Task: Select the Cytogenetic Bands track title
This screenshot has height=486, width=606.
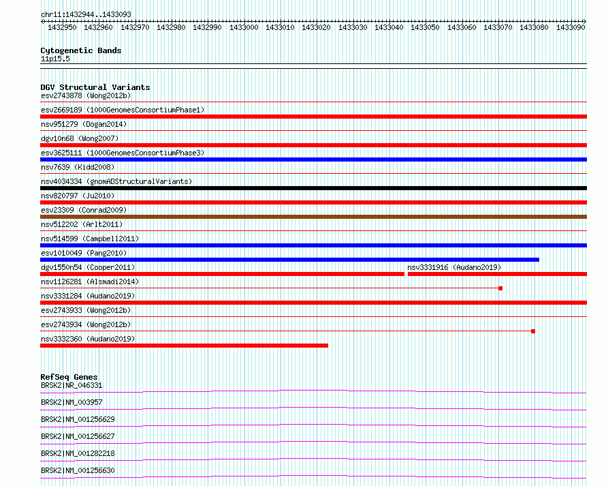Action: (81, 50)
